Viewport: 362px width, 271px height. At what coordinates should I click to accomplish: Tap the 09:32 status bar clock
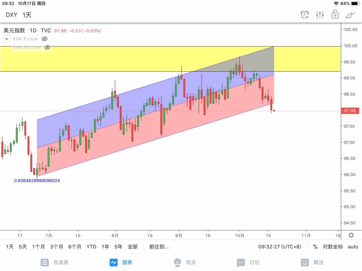point(8,3)
